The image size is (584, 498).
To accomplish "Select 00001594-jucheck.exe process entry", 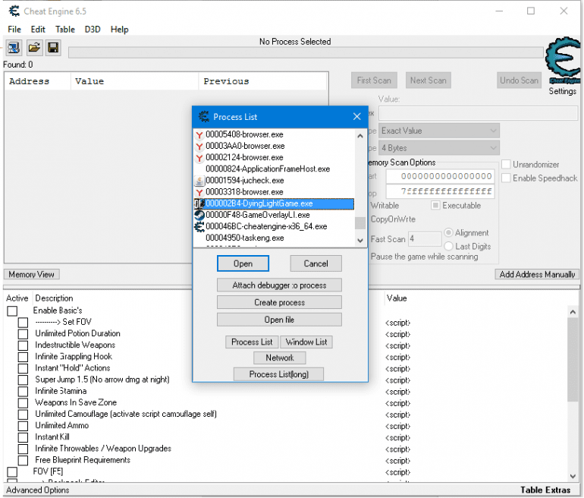I will coord(244,181).
